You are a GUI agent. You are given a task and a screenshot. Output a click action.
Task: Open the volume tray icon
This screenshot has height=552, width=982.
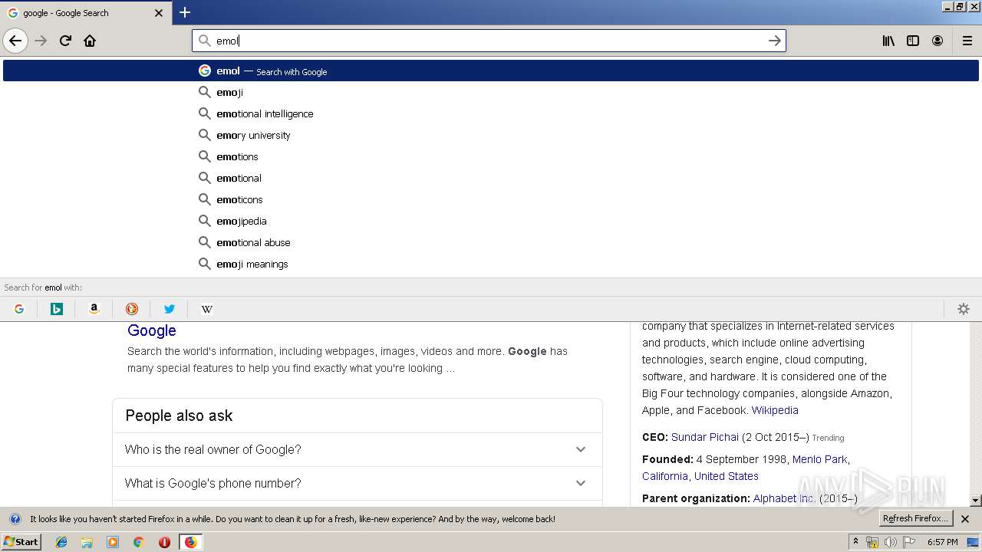click(x=891, y=542)
